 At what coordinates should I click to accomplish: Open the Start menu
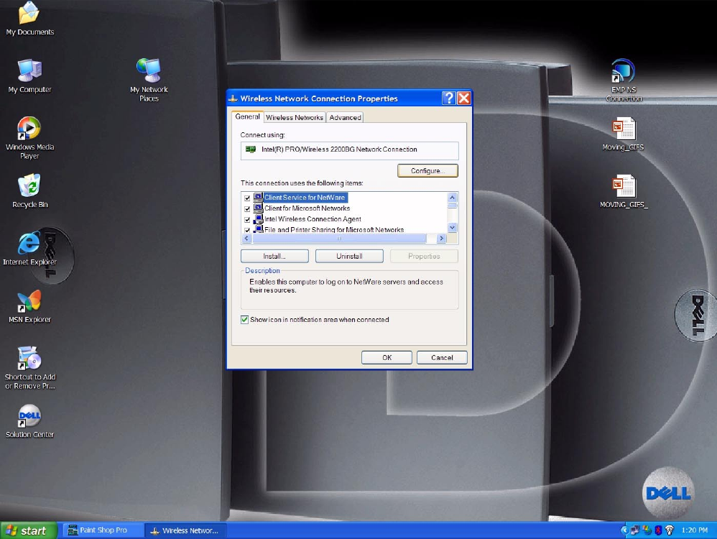coord(28,530)
